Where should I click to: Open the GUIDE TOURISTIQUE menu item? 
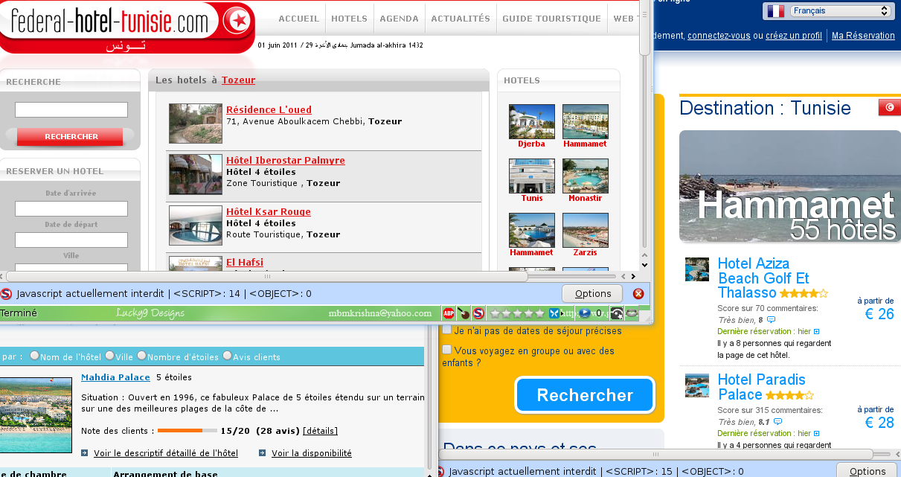551,19
